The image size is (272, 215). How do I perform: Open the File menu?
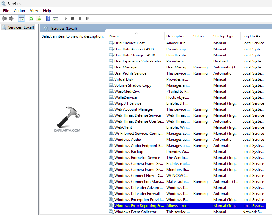pyautogui.click(x=6, y=11)
